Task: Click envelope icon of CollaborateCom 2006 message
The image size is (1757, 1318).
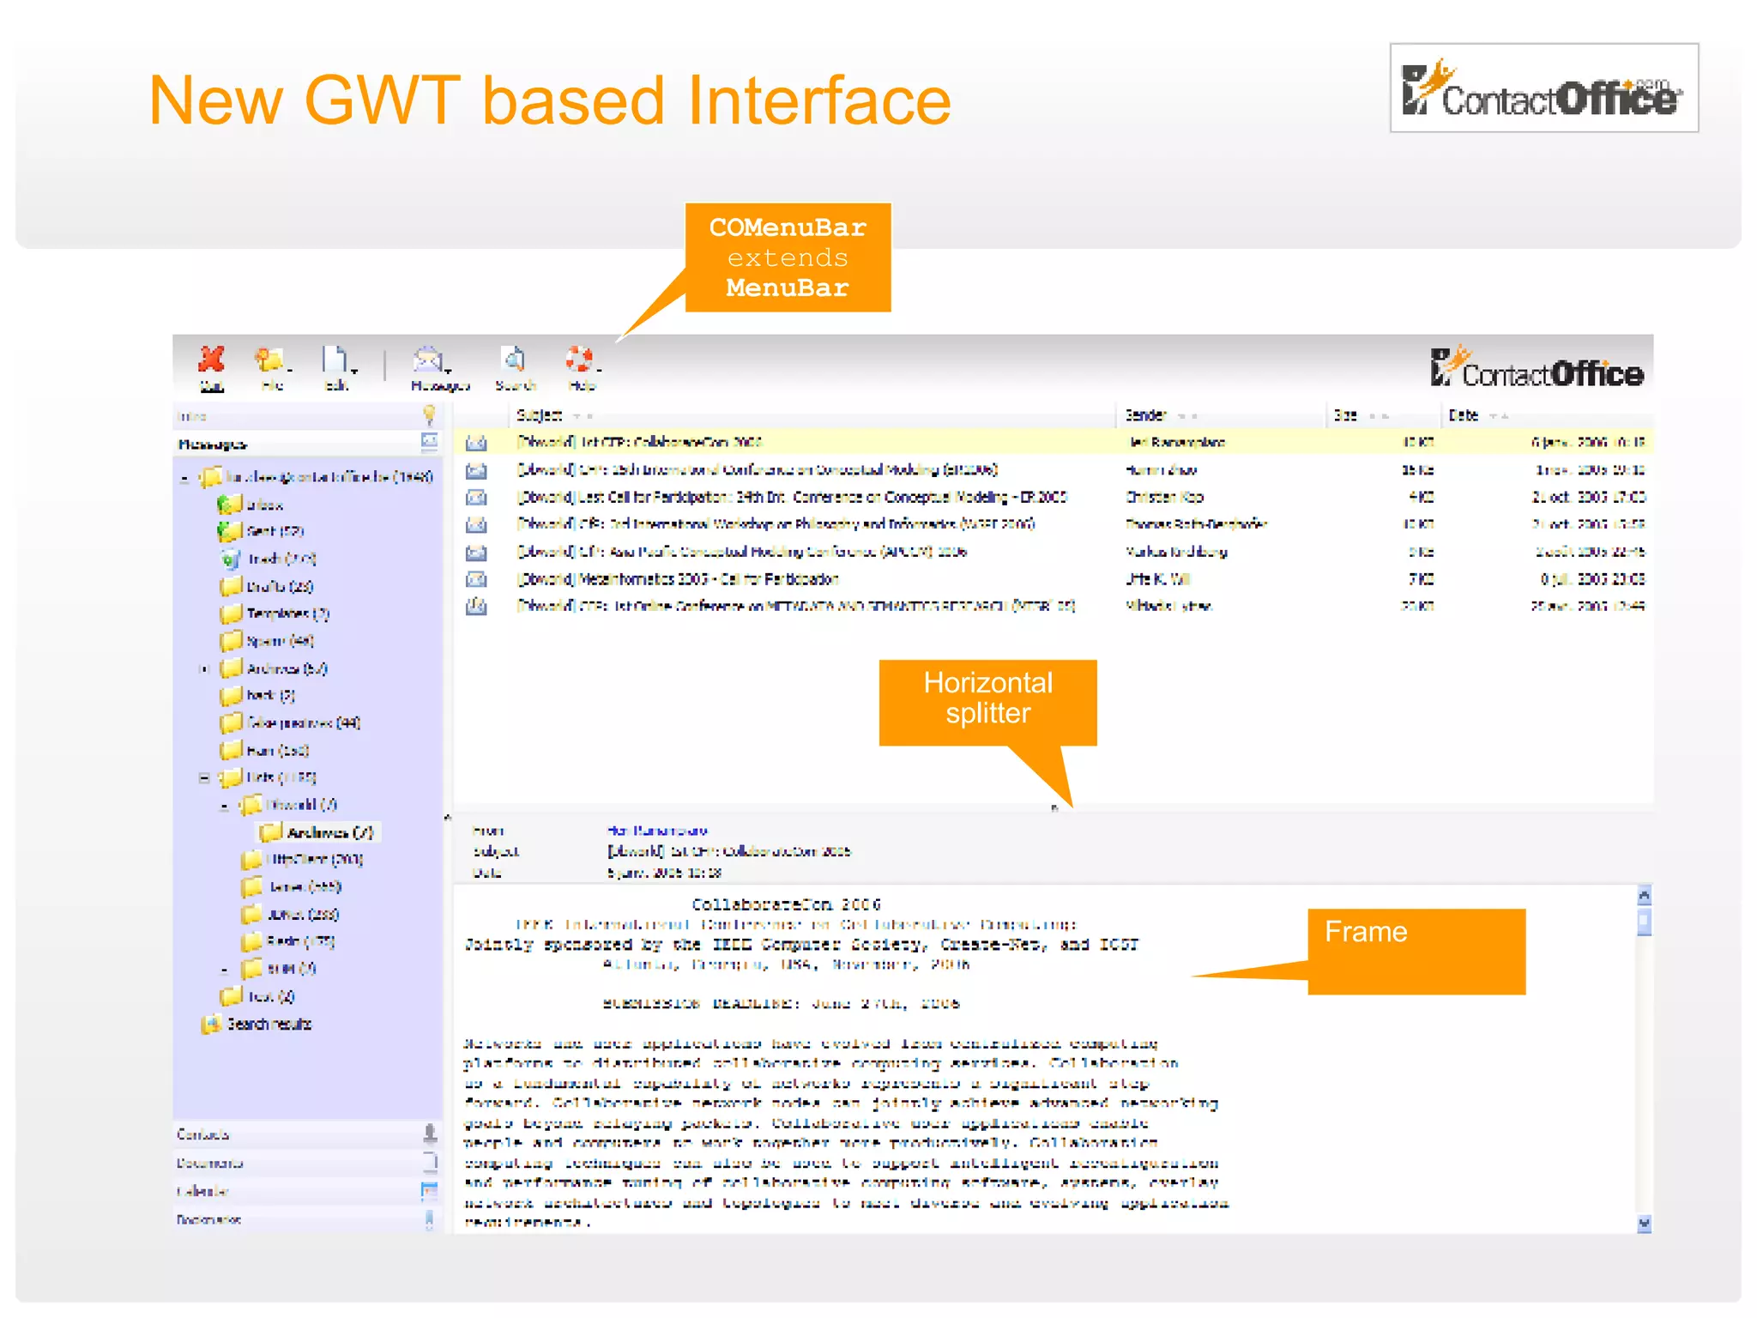Action: pos(476,443)
